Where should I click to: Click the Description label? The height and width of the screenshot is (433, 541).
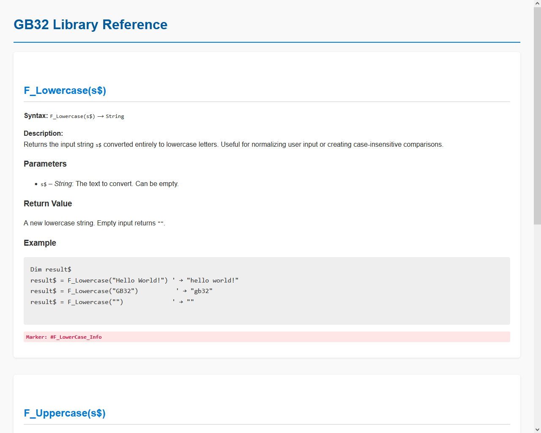coord(43,133)
